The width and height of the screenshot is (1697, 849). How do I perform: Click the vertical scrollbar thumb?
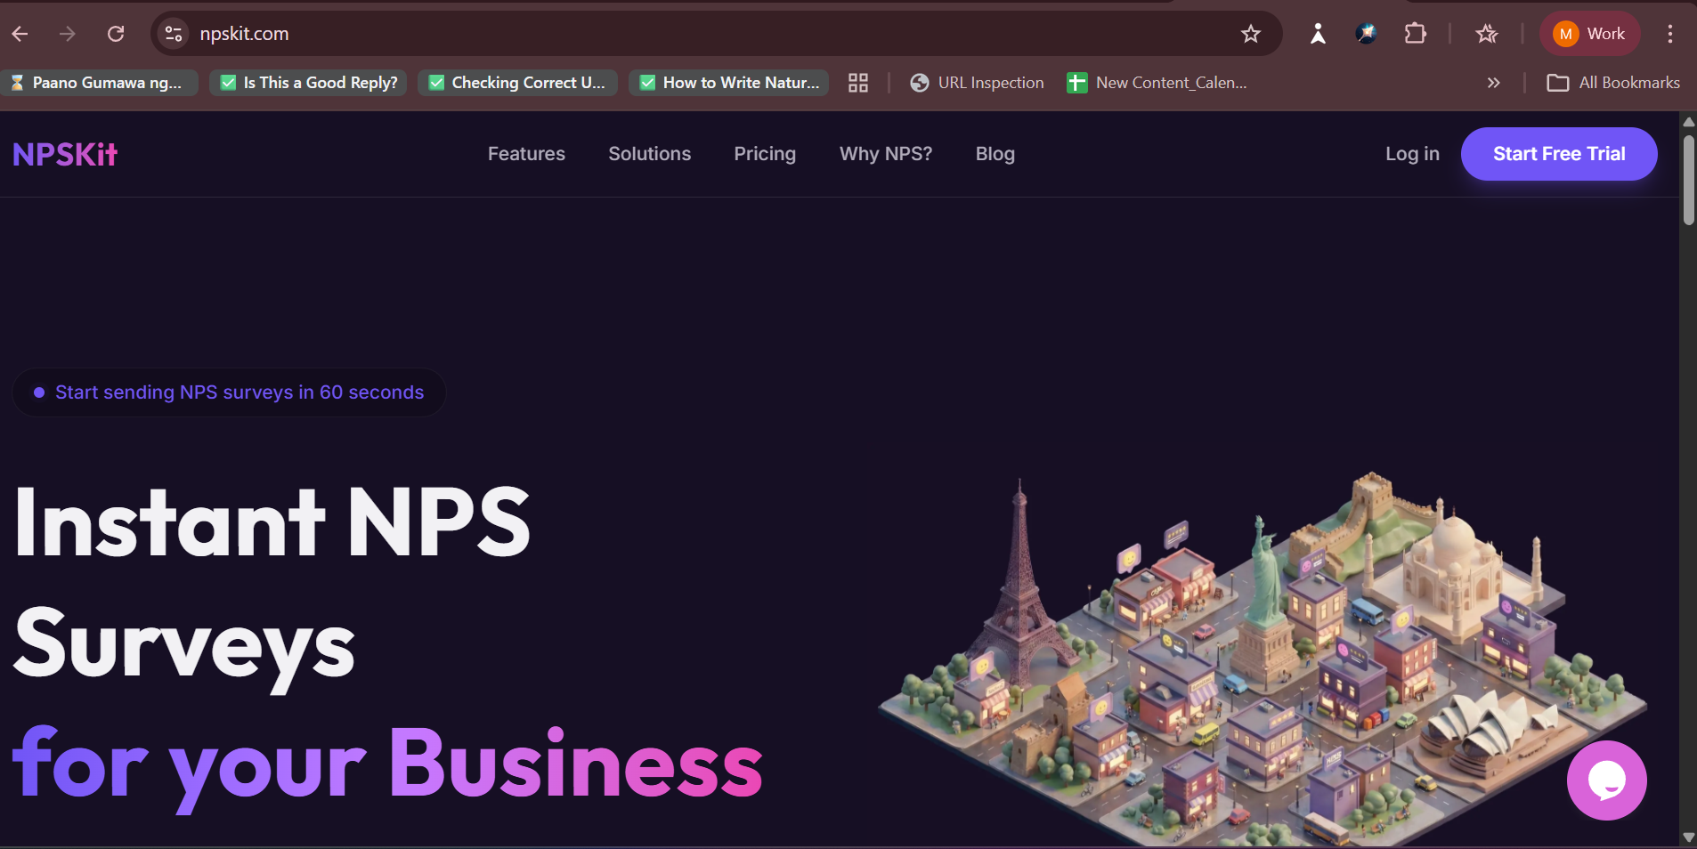(x=1688, y=180)
